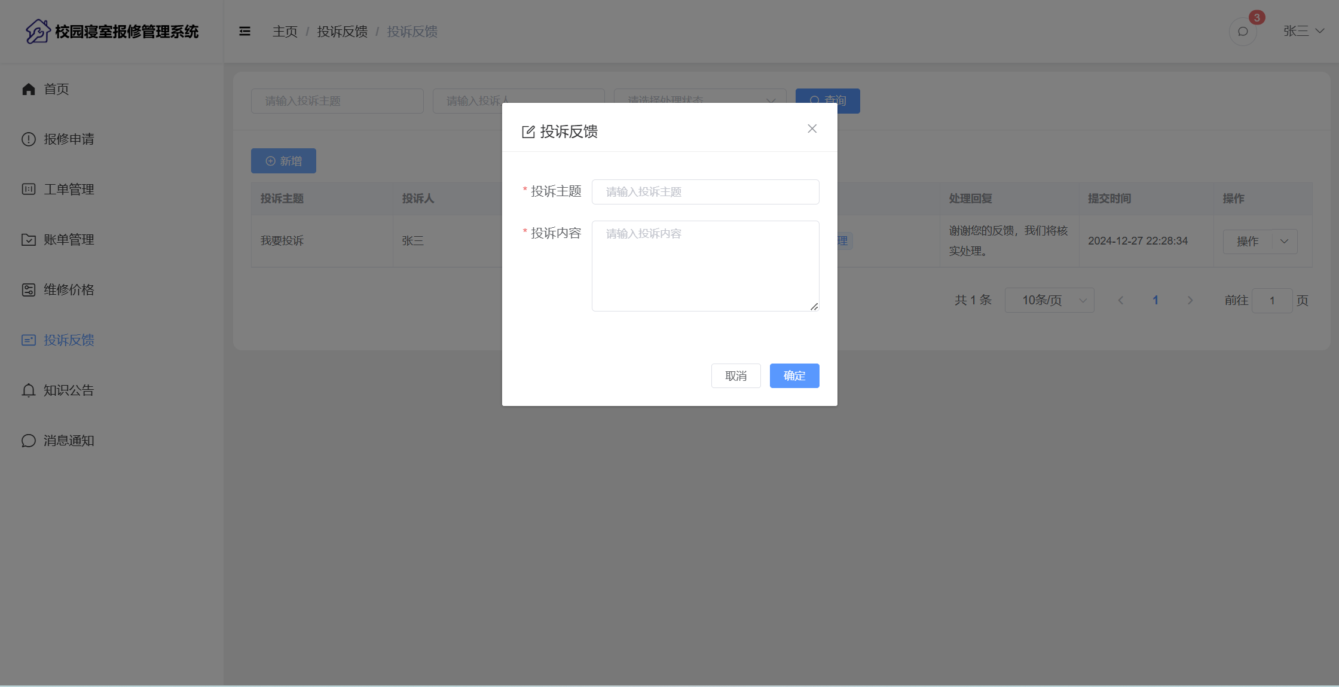This screenshot has width=1339, height=687.
Task: Click the 知识公告 bell icon
Action: [x=29, y=390]
